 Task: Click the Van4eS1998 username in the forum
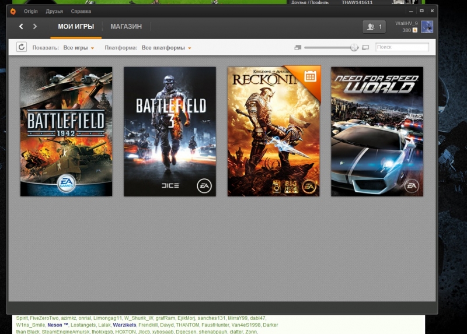[x=246, y=325]
